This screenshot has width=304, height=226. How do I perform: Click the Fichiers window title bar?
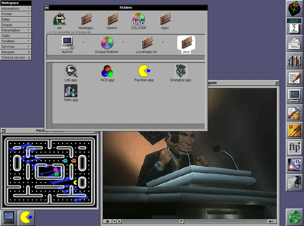tap(126, 7)
